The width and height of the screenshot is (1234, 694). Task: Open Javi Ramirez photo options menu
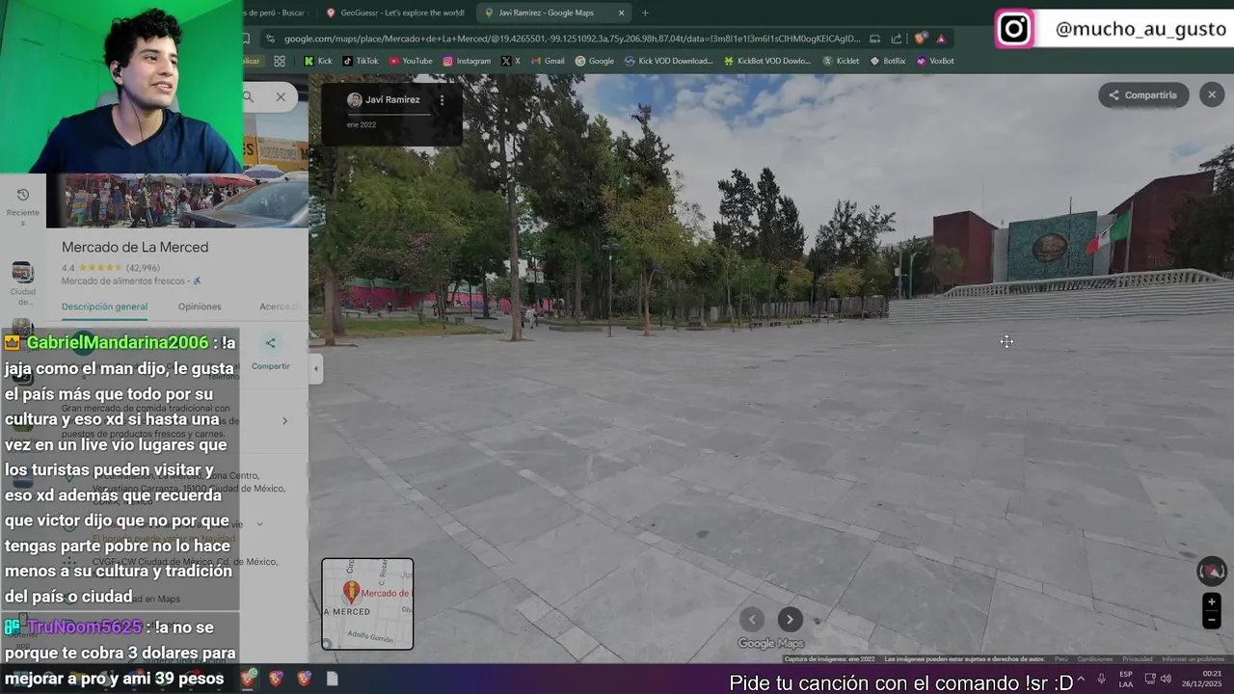point(443,100)
